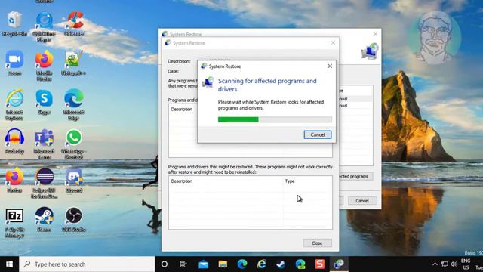Launch Audacity from the desktop

point(14,141)
